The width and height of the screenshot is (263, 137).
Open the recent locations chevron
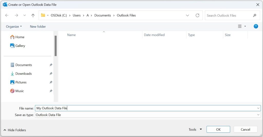pyautogui.click(x=24, y=15)
